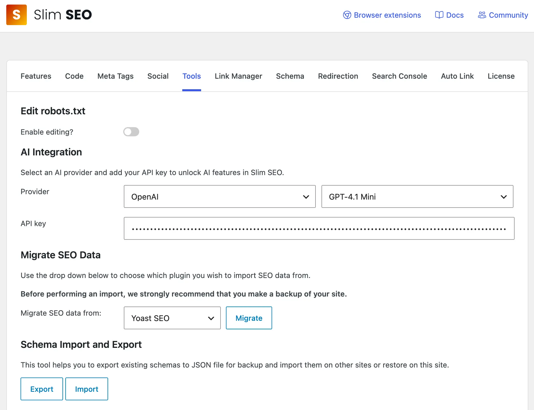Switch to the Meta Tags tab
The image size is (534, 410).
(115, 76)
